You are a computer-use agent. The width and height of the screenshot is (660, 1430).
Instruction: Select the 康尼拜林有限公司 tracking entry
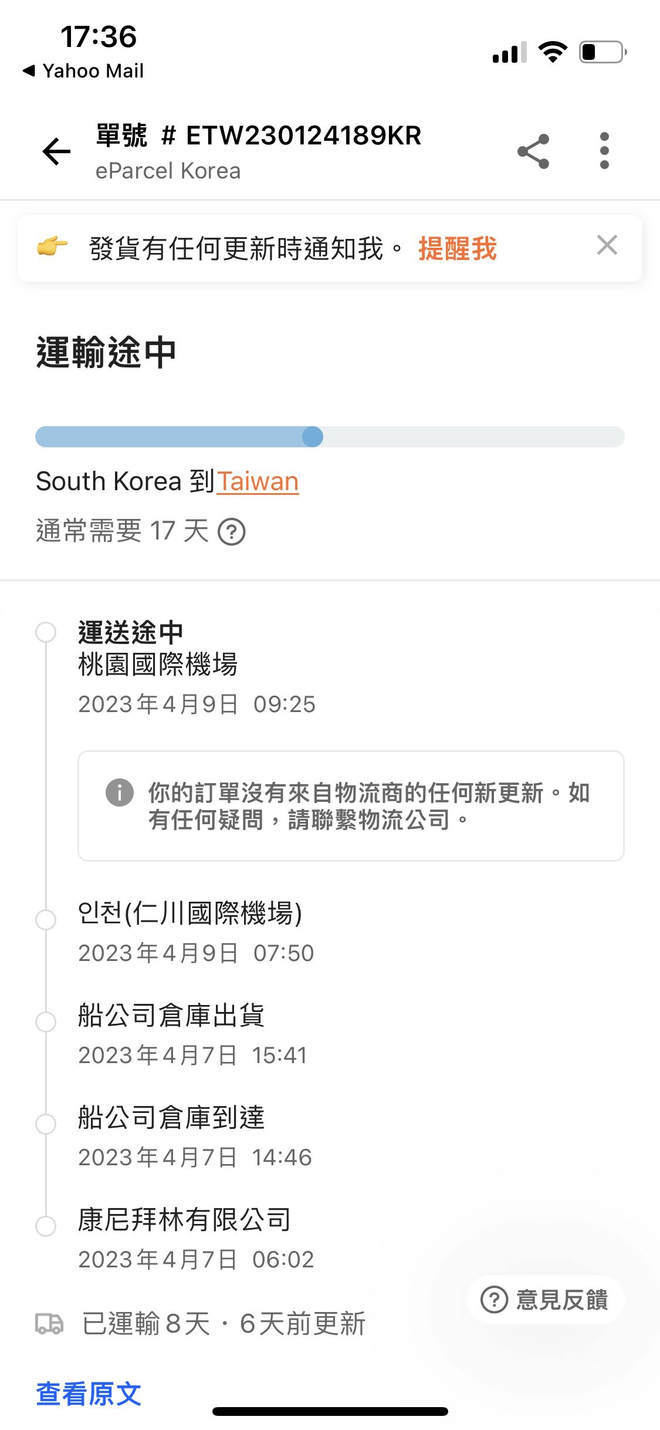tap(184, 1220)
